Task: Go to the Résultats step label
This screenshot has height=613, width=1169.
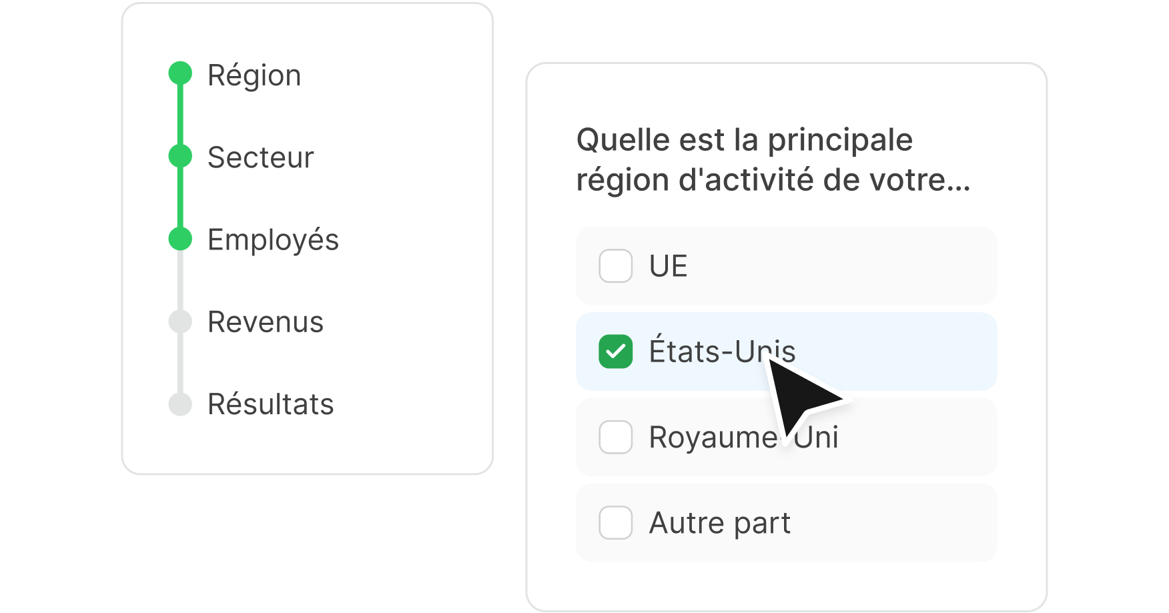Action: pos(270,404)
